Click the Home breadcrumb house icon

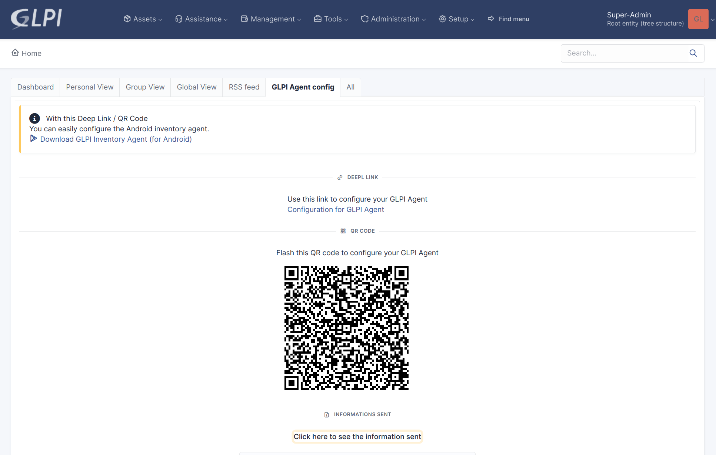tap(15, 53)
